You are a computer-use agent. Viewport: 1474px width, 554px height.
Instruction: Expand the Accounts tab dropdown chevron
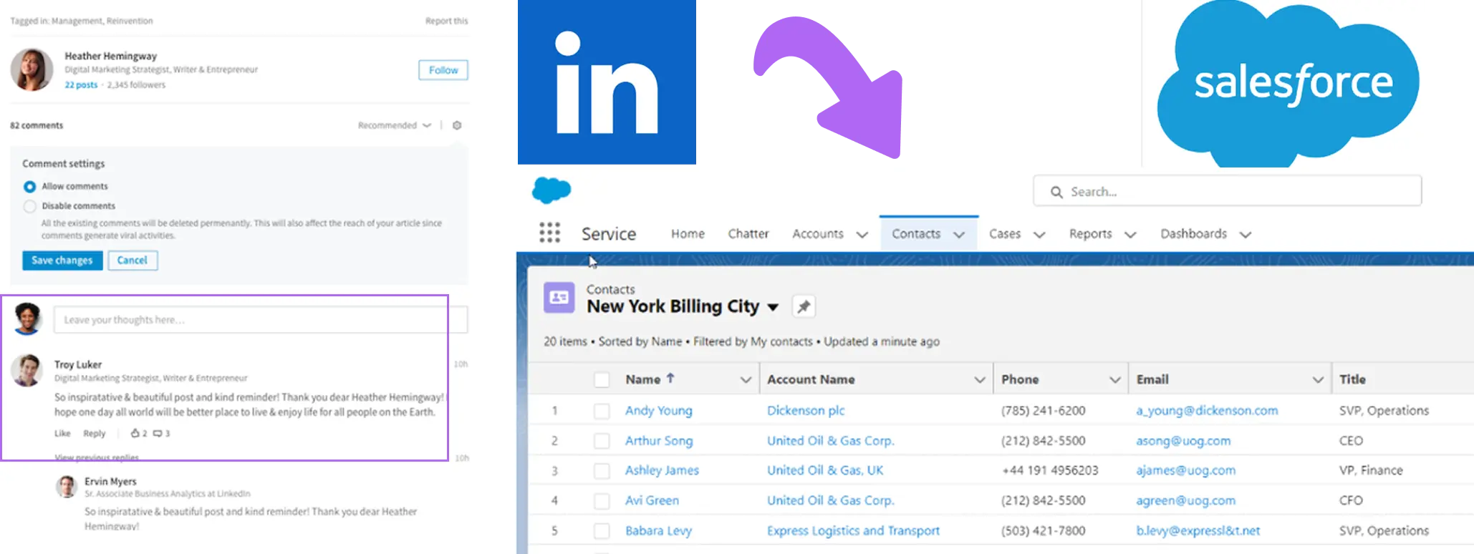pyautogui.click(x=862, y=235)
